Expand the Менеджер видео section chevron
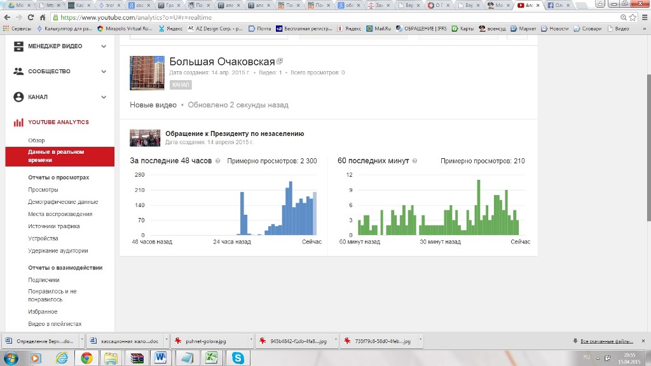651x366 pixels. (x=104, y=46)
